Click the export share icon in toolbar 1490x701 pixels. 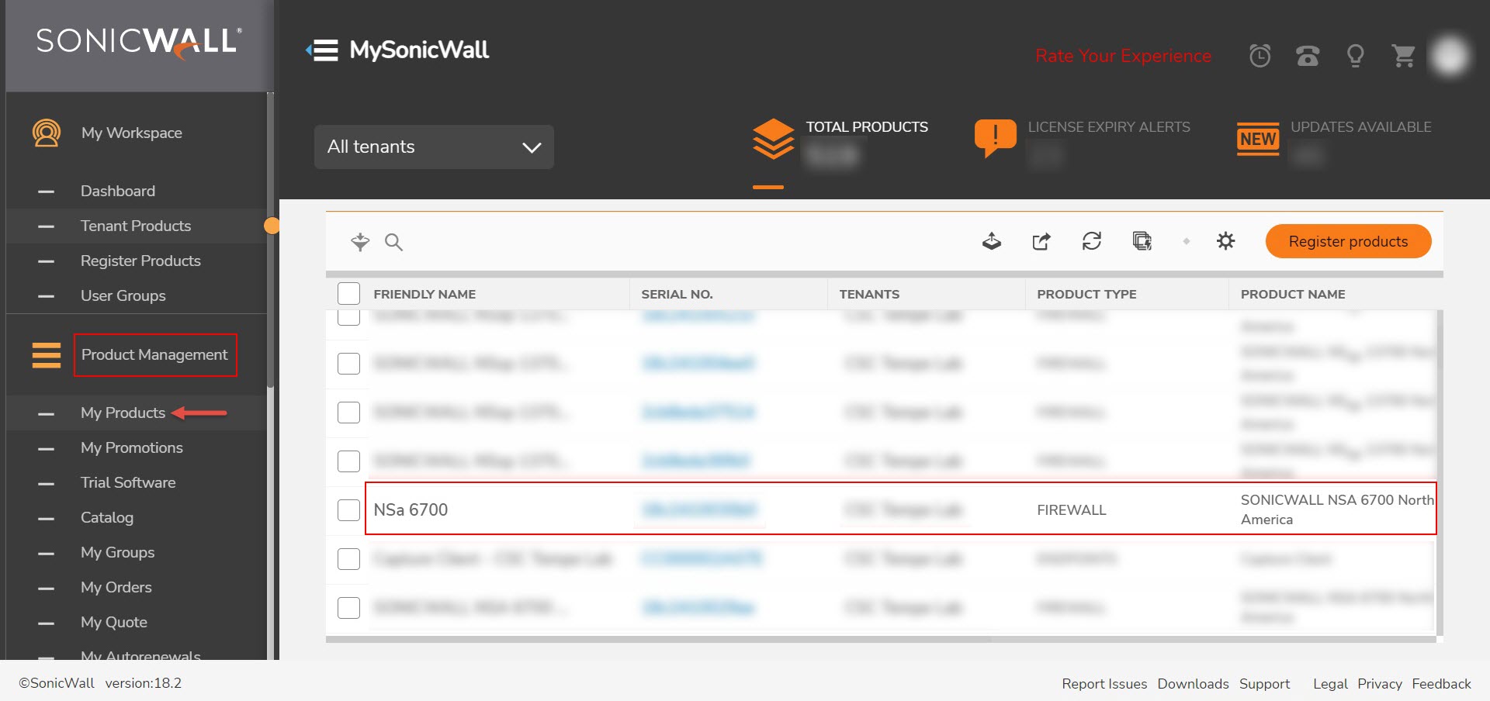pos(1041,241)
